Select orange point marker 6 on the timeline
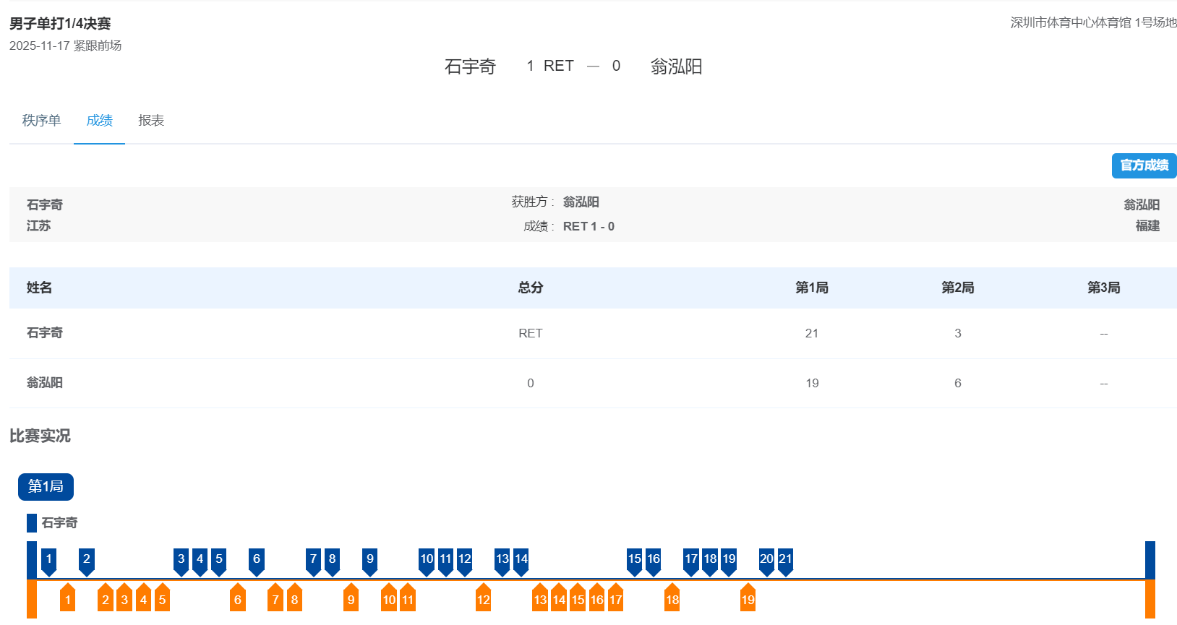1177x625 pixels. coord(238,599)
